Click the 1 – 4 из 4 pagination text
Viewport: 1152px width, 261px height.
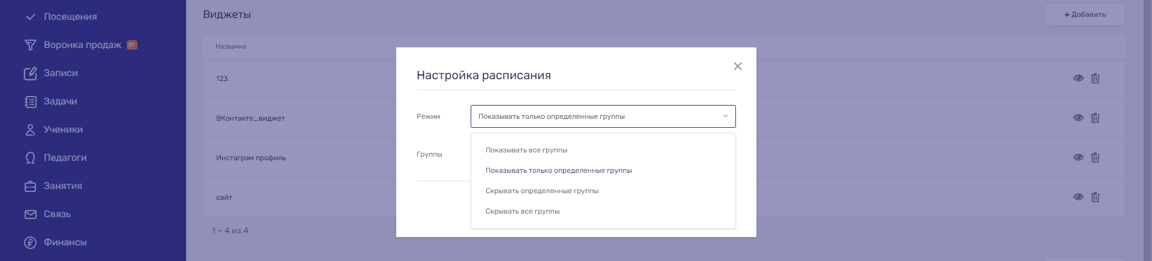click(x=230, y=230)
